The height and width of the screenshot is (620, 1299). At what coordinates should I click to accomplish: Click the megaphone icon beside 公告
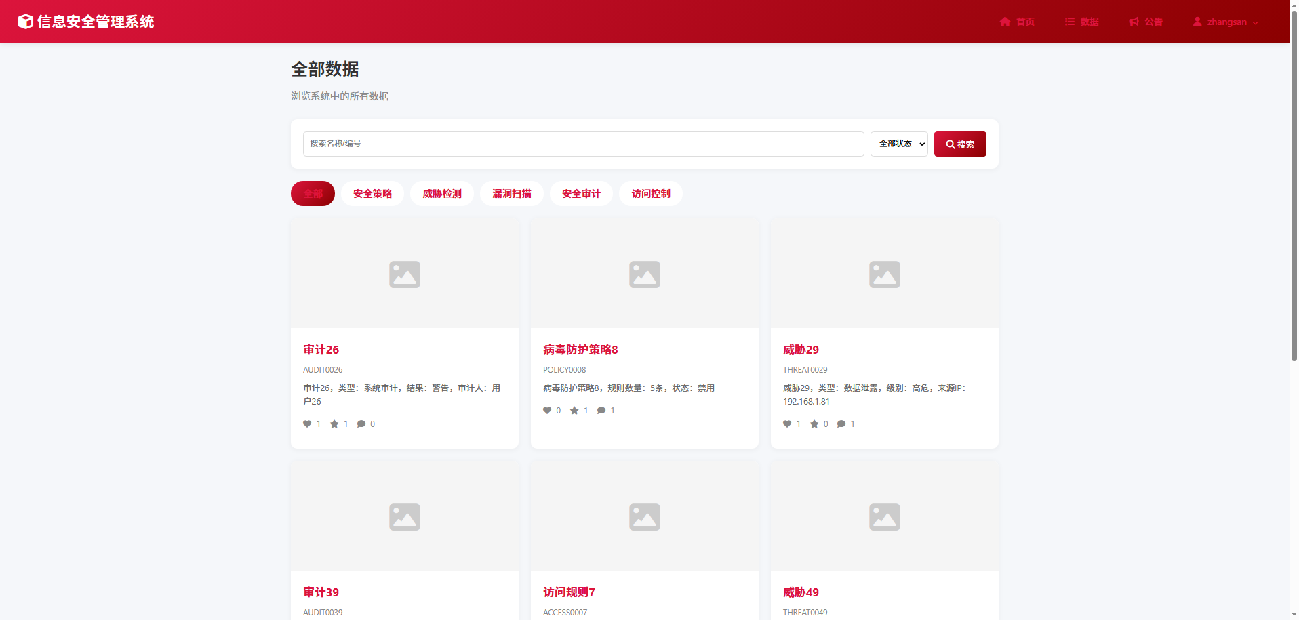coord(1134,22)
